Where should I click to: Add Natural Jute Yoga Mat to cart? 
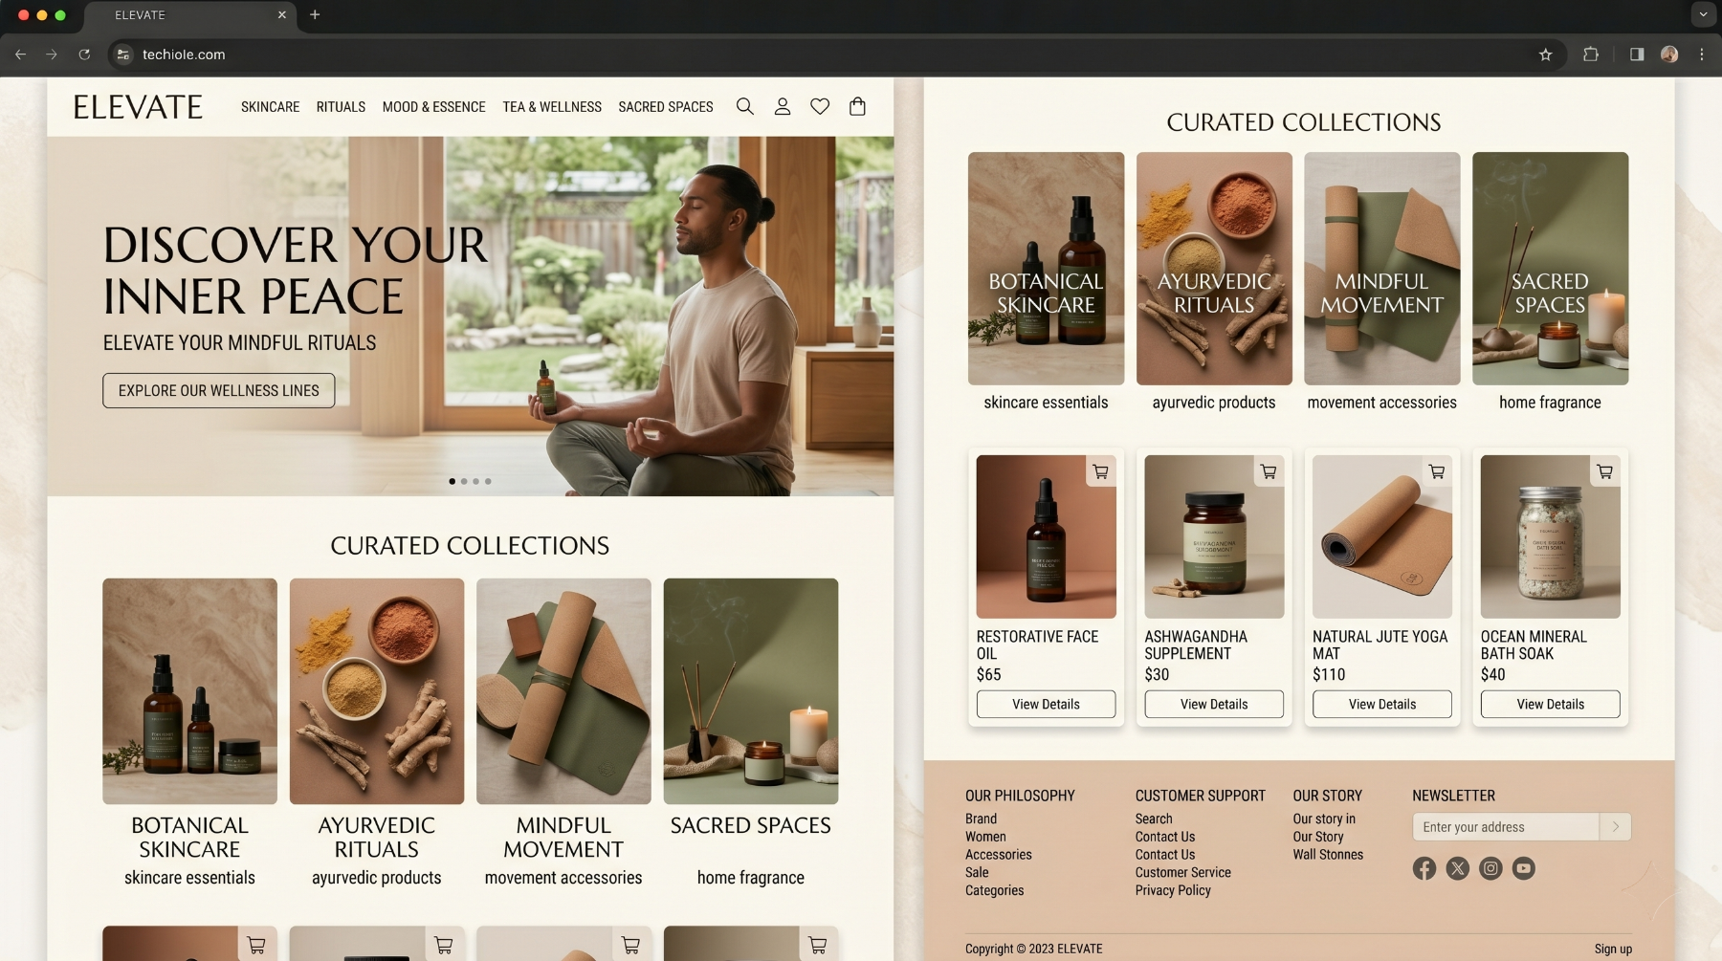[1436, 471]
